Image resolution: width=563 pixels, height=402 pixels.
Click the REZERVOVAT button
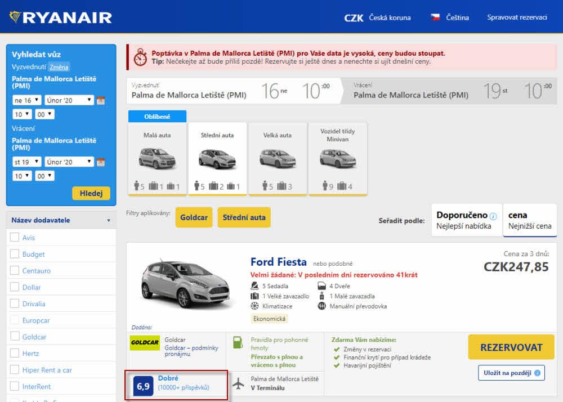pos(511,347)
